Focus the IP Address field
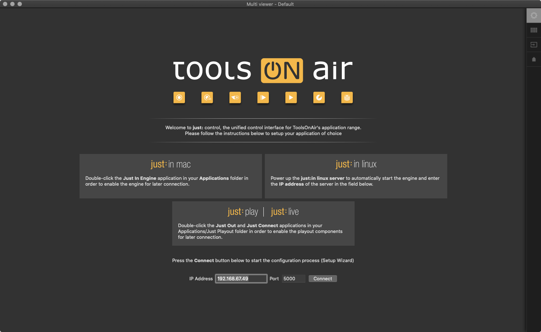The image size is (541, 332). [241, 278]
